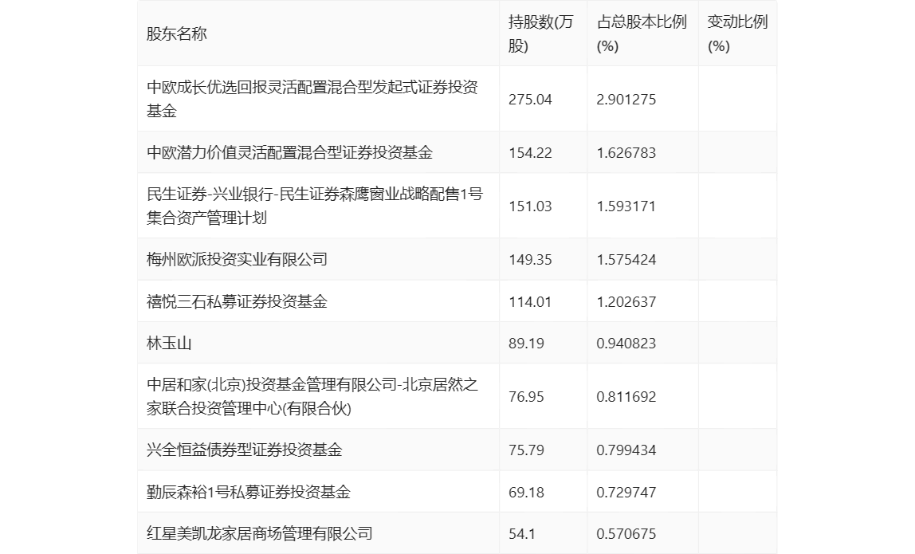Select 红星美凯龙家居商场管理有限公司 shareholder name
The width and height of the screenshot is (915, 554).
[x=260, y=533]
